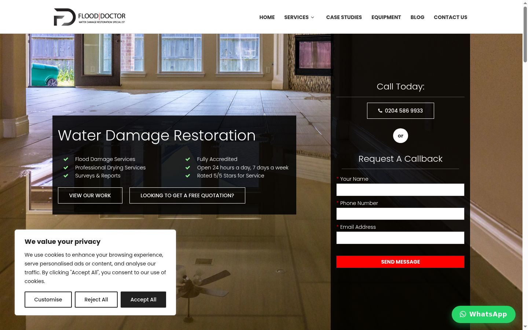Screen dimensions: 528x330
Task: Accept all cookies
Action: [x=143, y=300]
